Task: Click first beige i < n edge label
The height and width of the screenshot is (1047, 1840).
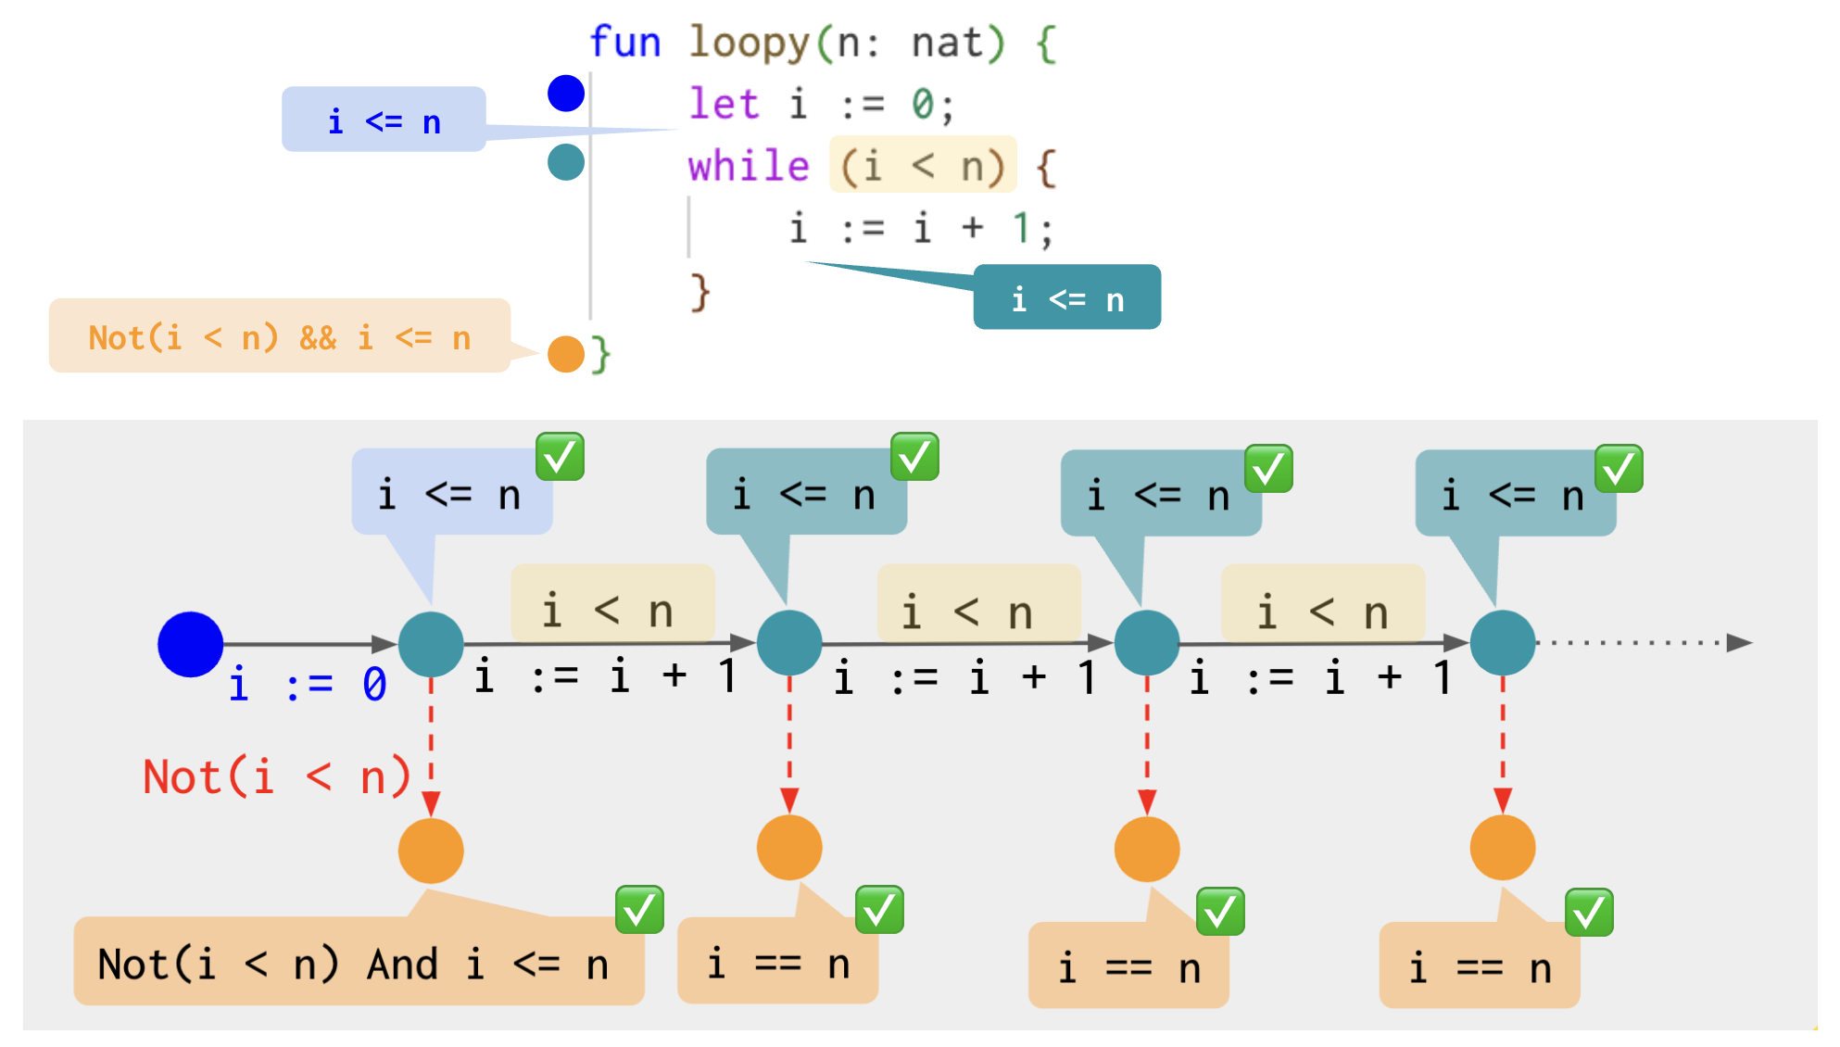Action: click(611, 606)
